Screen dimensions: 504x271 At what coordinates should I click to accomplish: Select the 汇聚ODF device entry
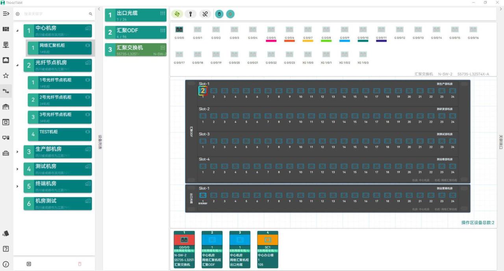[x=136, y=32]
